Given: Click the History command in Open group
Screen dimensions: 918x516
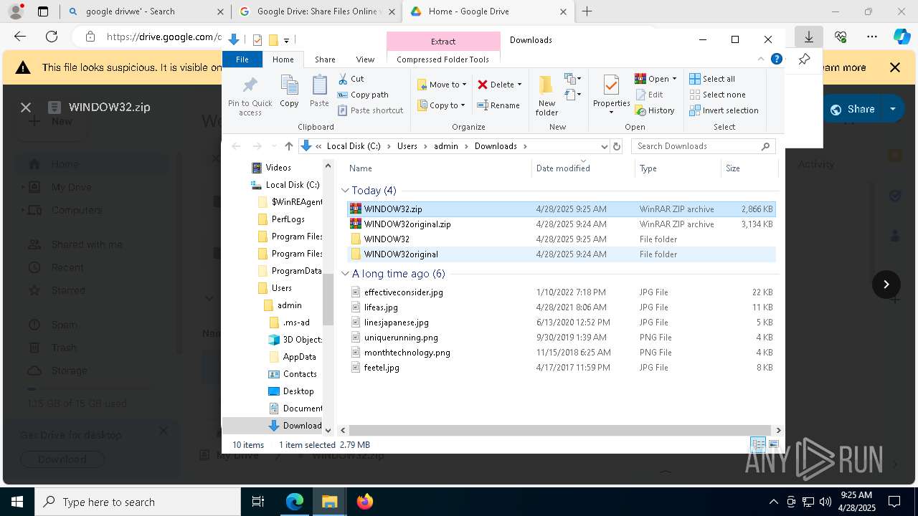Looking at the screenshot, I should pyautogui.click(x=654, y=110).
